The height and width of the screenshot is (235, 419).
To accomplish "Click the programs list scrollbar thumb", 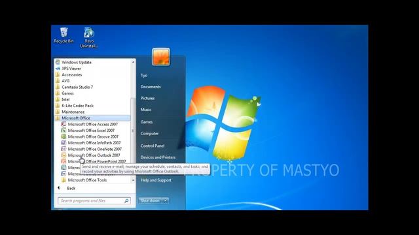I will pos(133,131).
